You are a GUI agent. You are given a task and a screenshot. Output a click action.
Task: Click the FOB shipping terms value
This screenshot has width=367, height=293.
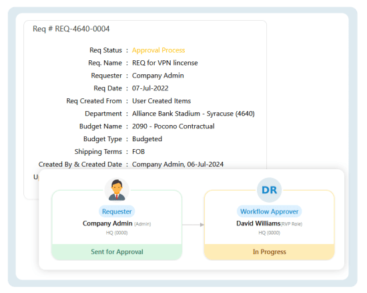[138, 152]
